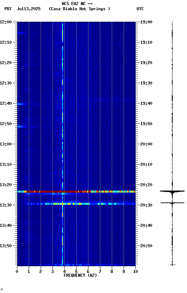
Task: Click the low-frequency blip at 12:40
Action: click(22, 104)
